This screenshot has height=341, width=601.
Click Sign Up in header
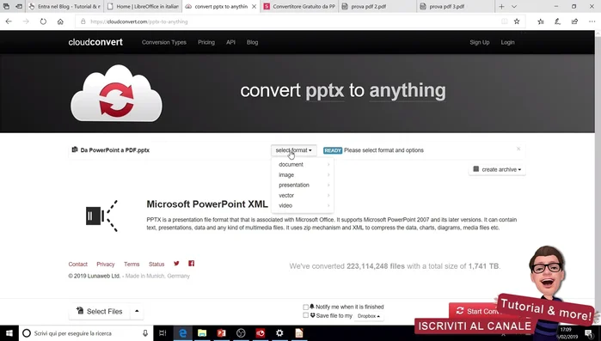[480, 42]
